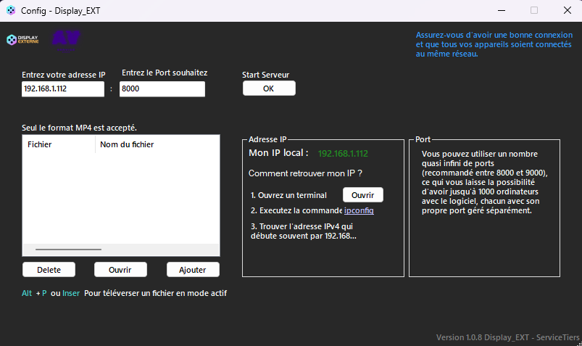
Task: Select the Fichier column header
Action: click(40, 144)
